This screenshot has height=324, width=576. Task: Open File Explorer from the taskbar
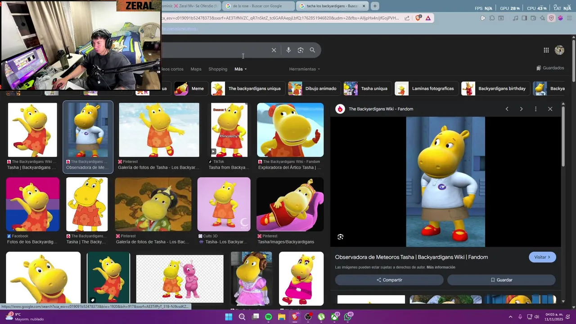[282, 317]
